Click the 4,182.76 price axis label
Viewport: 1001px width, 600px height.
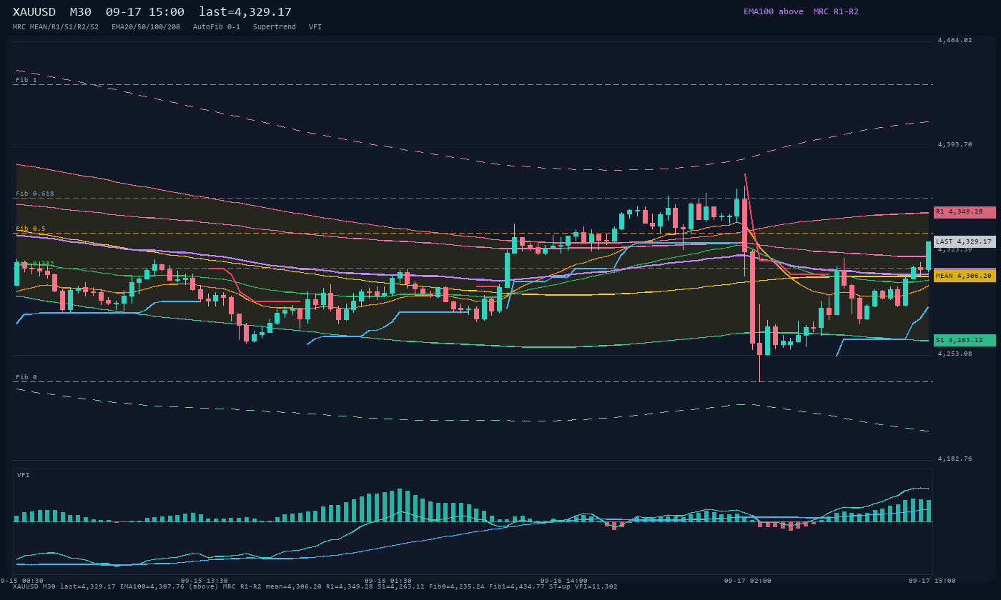coord(955,459)
